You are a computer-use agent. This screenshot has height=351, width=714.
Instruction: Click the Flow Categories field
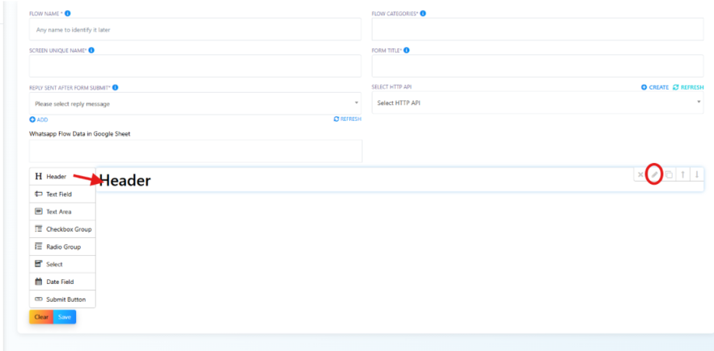point(538,30)
